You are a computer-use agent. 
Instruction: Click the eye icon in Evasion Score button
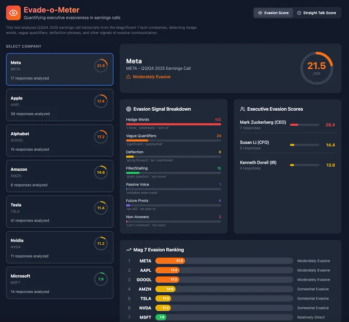point(260,13)
